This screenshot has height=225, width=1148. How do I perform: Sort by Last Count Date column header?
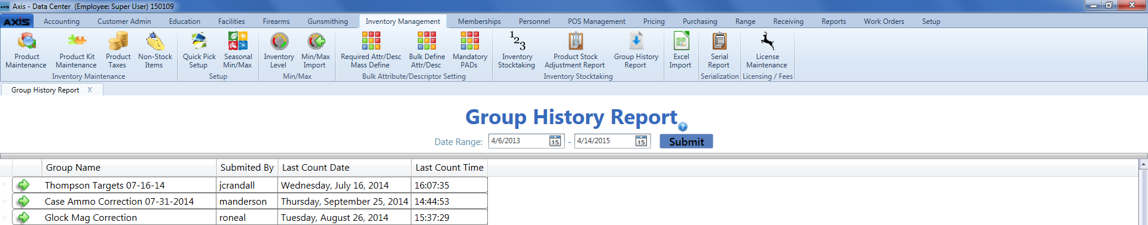[x=344, y=168]
